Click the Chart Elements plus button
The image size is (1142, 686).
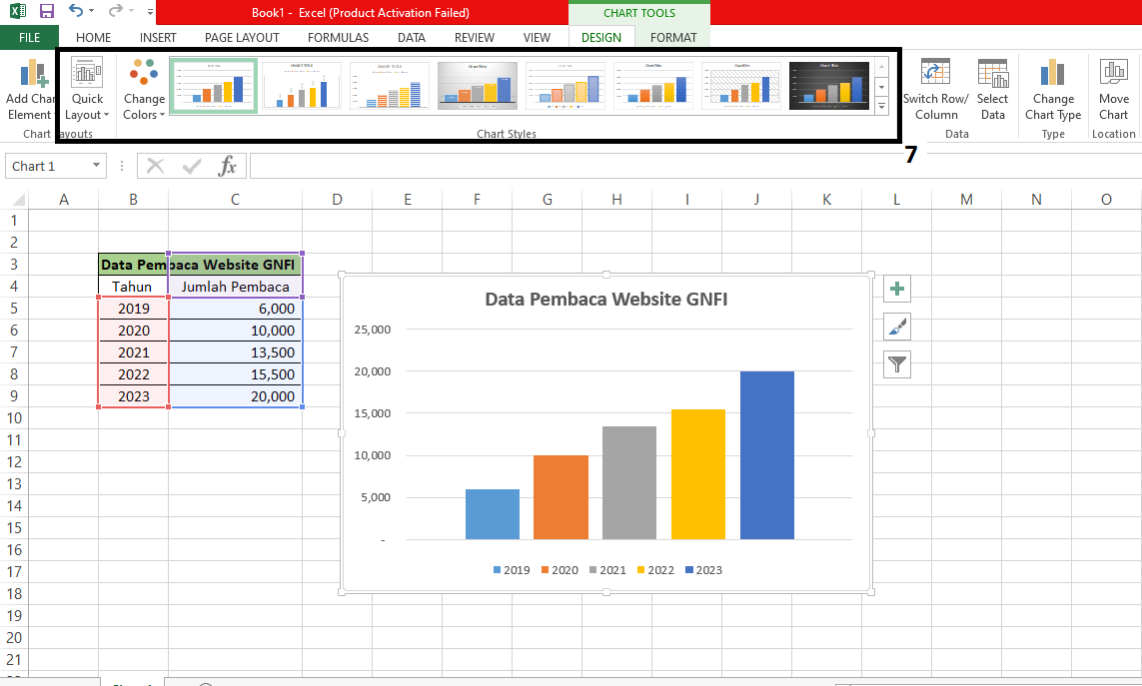click(x=897, y=290)
